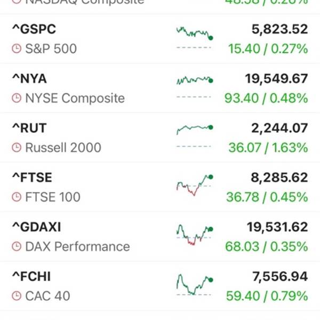Tap the 93.40 / 0.48% change value
This screenshot has height=320, width=320.
coord(266,98)
